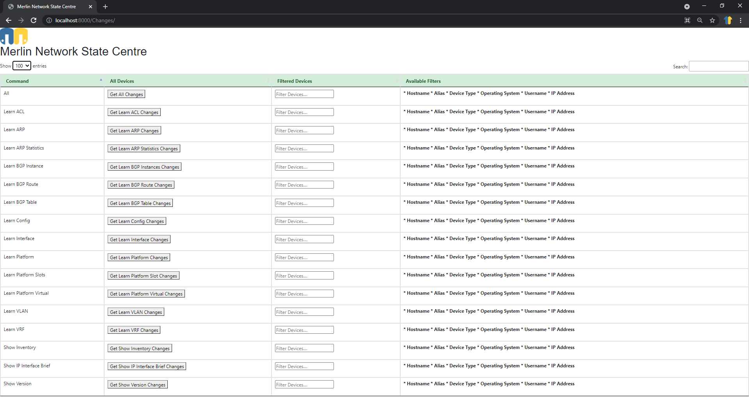The height and width of the screenshot is (397, 749).
Task: Sort by the All Devices column header
Action: (x=188, y=81)
